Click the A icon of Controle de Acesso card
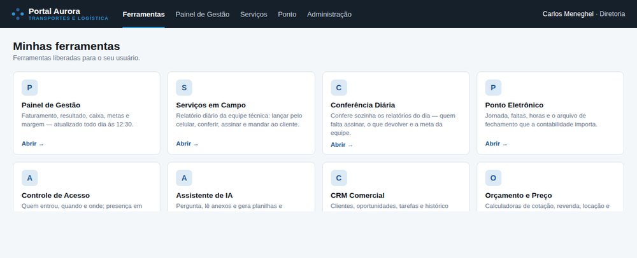This screenshot has height=258, width=637. point(30,178)
